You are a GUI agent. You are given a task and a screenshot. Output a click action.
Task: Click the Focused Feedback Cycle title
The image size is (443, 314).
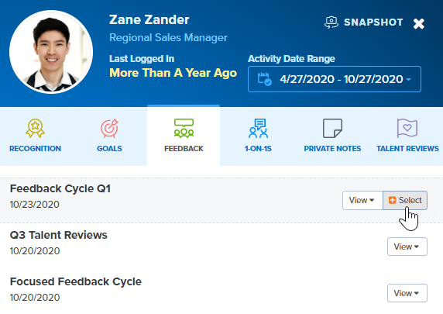pyautogui.click(x=76, y=281)
